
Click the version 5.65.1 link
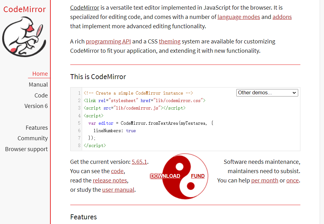click(139, 162)
